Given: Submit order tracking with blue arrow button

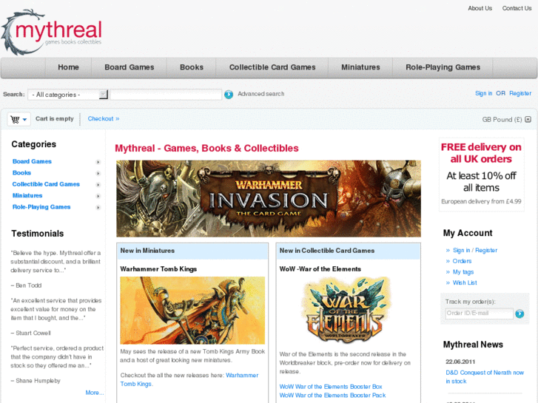Looking at the screenshot, I should point(519,314).
